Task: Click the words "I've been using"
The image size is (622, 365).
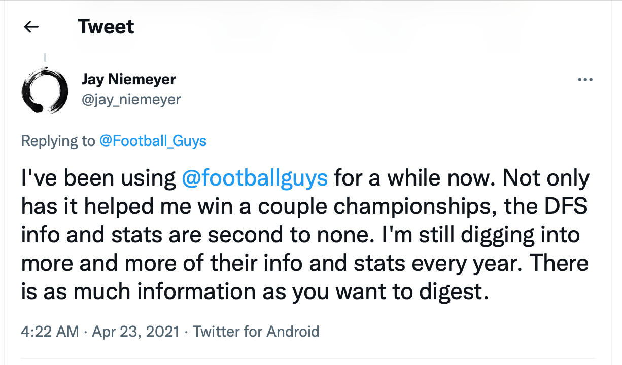Action: [x=98, y=178]
